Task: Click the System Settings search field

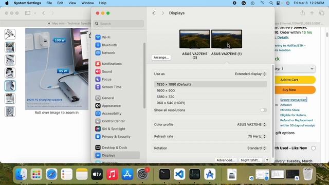Action: tap(119, 24)
